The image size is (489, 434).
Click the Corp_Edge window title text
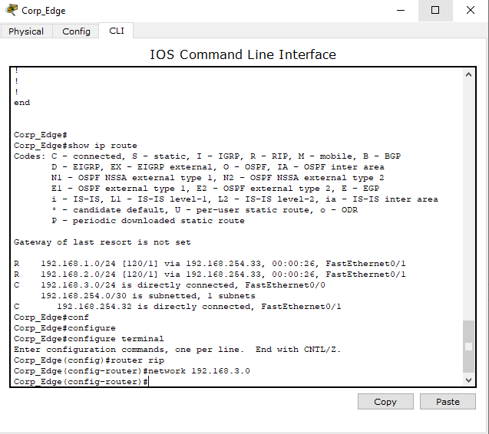[x=43, y=11]
